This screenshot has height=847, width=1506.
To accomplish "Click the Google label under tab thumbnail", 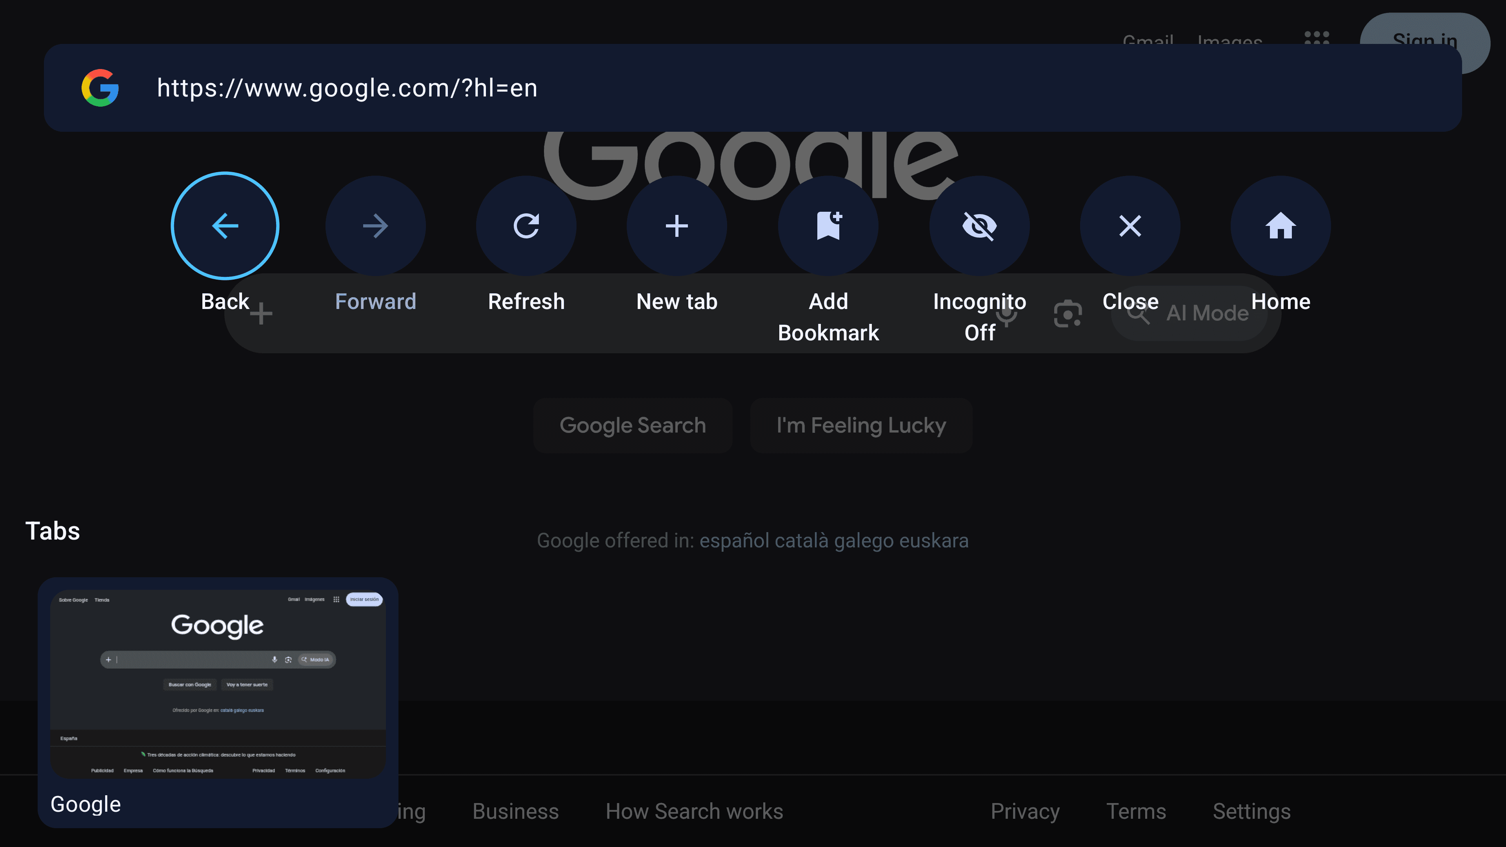I will tap(86, 804).
